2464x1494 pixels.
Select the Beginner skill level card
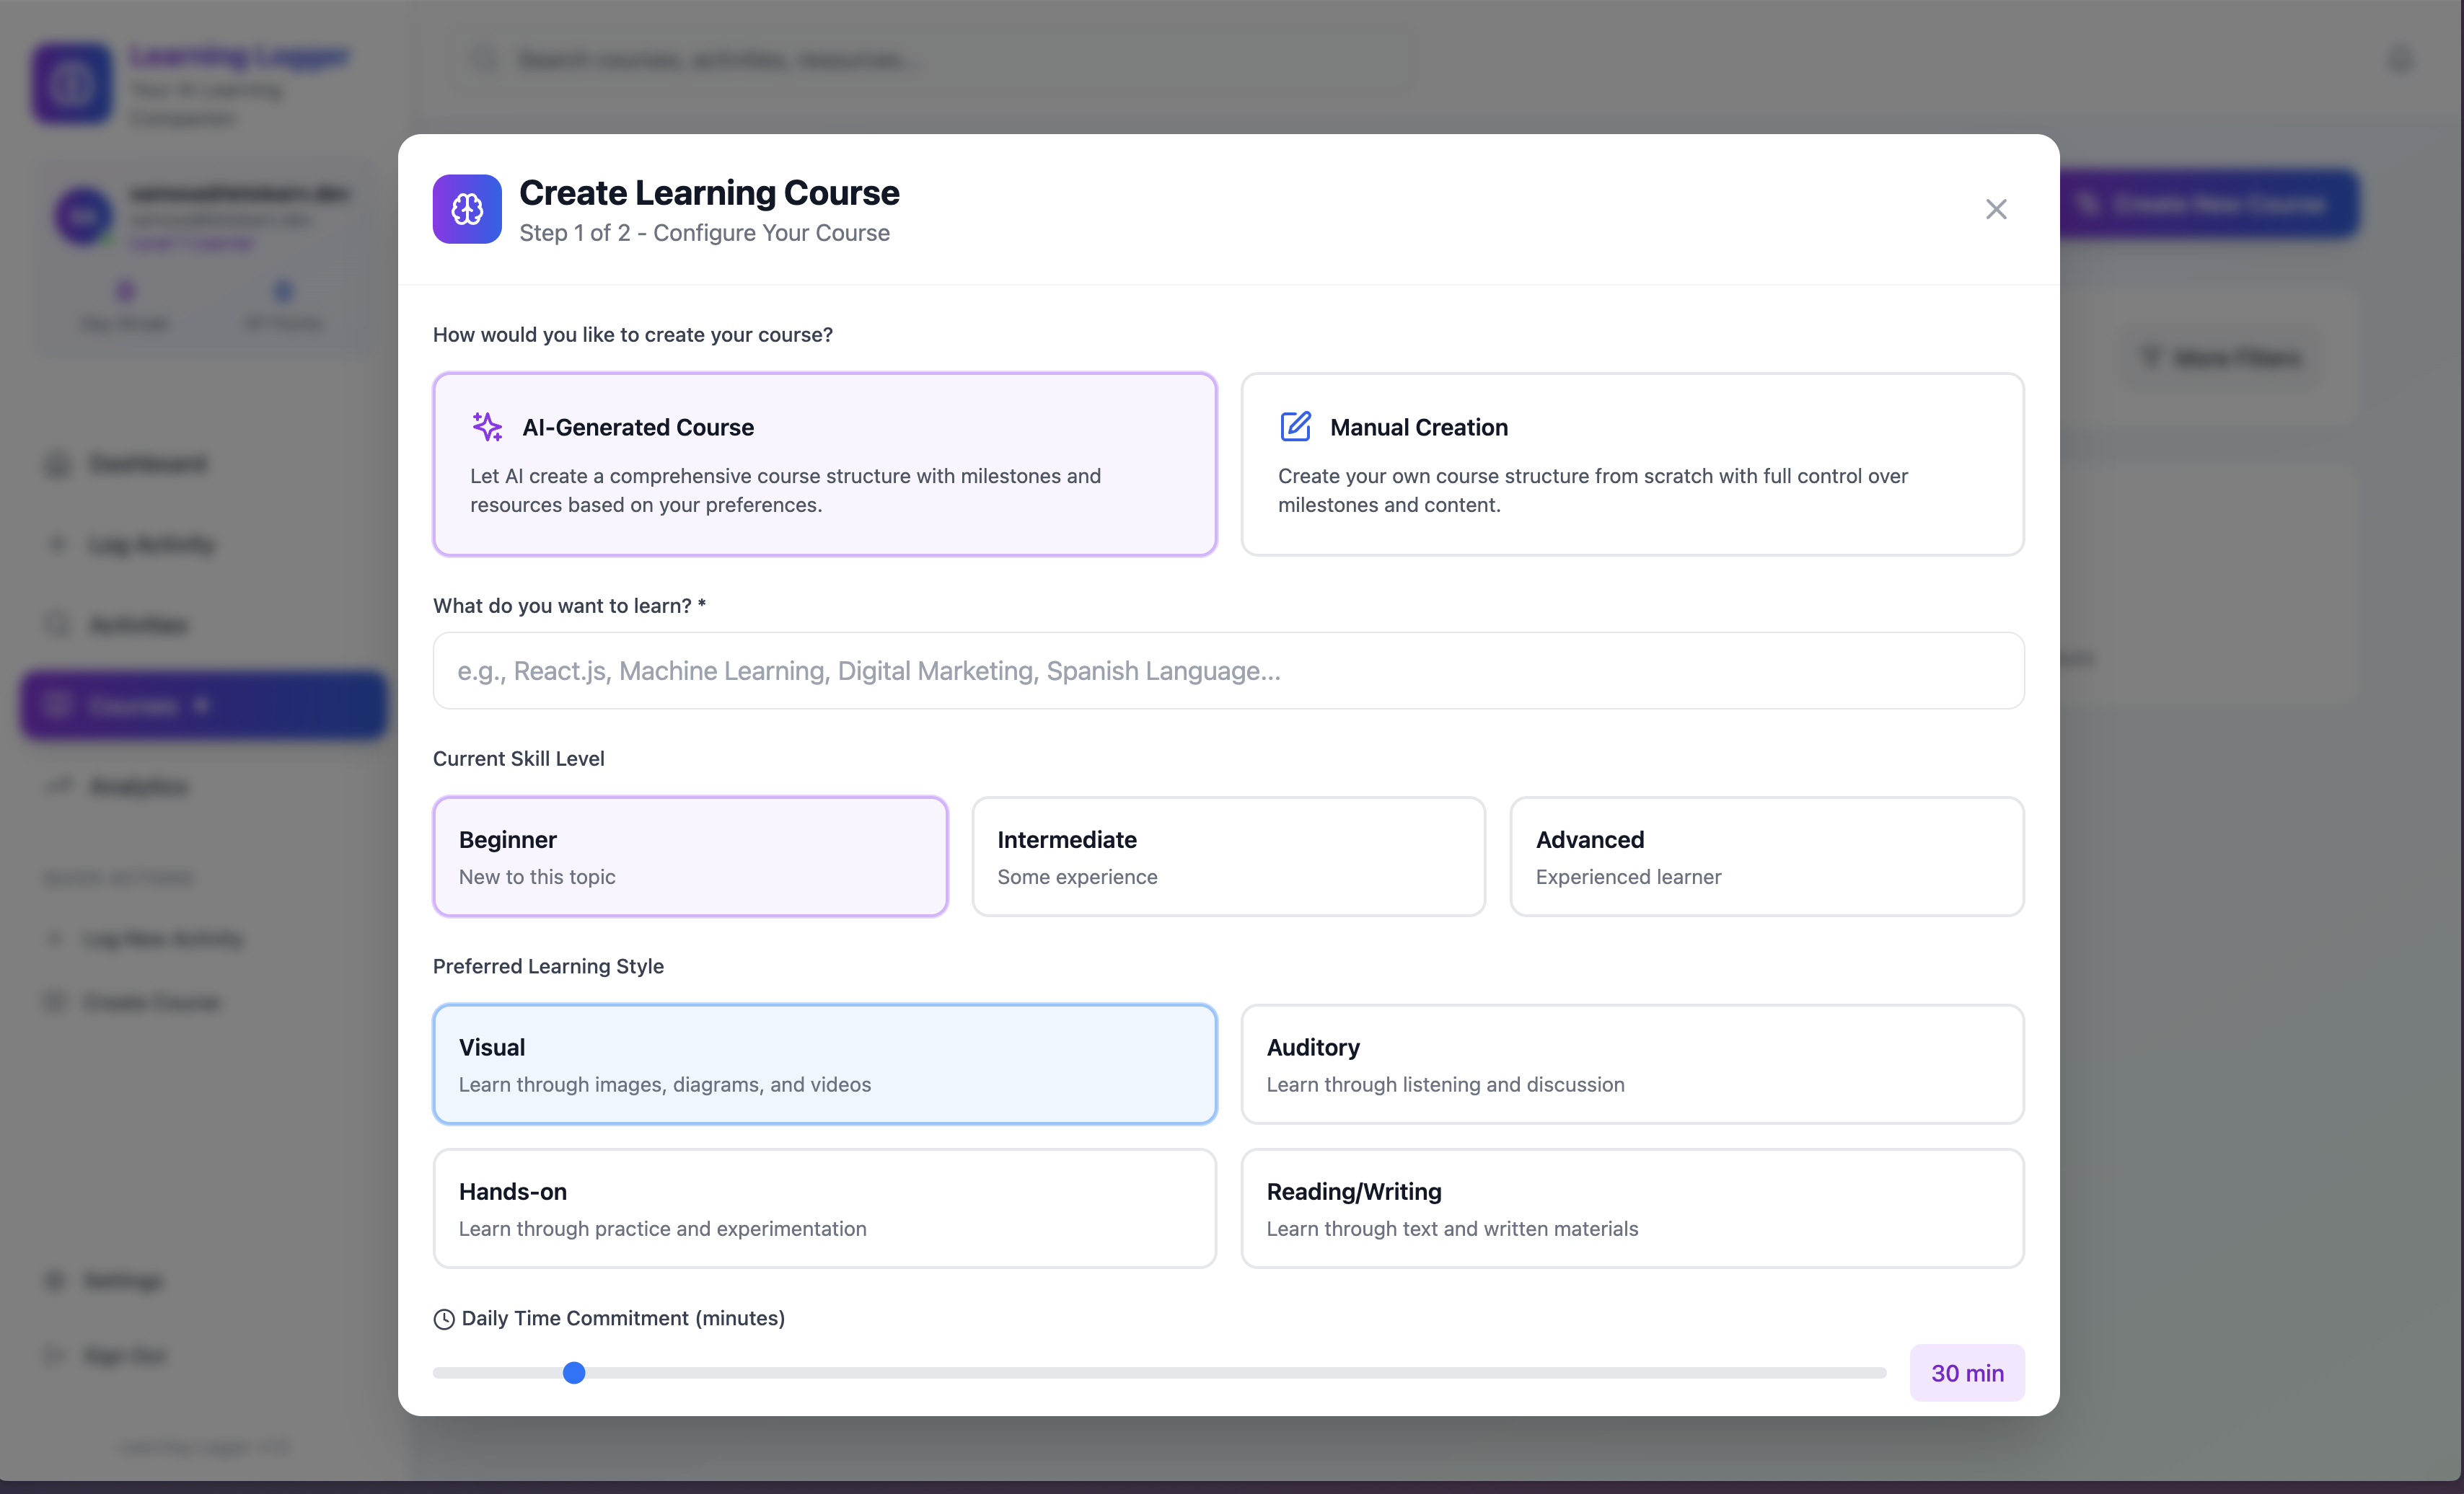[x=690, y=857]
